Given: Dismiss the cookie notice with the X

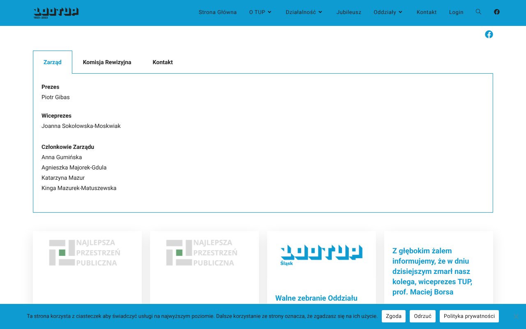Looking at the screenshot, I should click(515, 316).
